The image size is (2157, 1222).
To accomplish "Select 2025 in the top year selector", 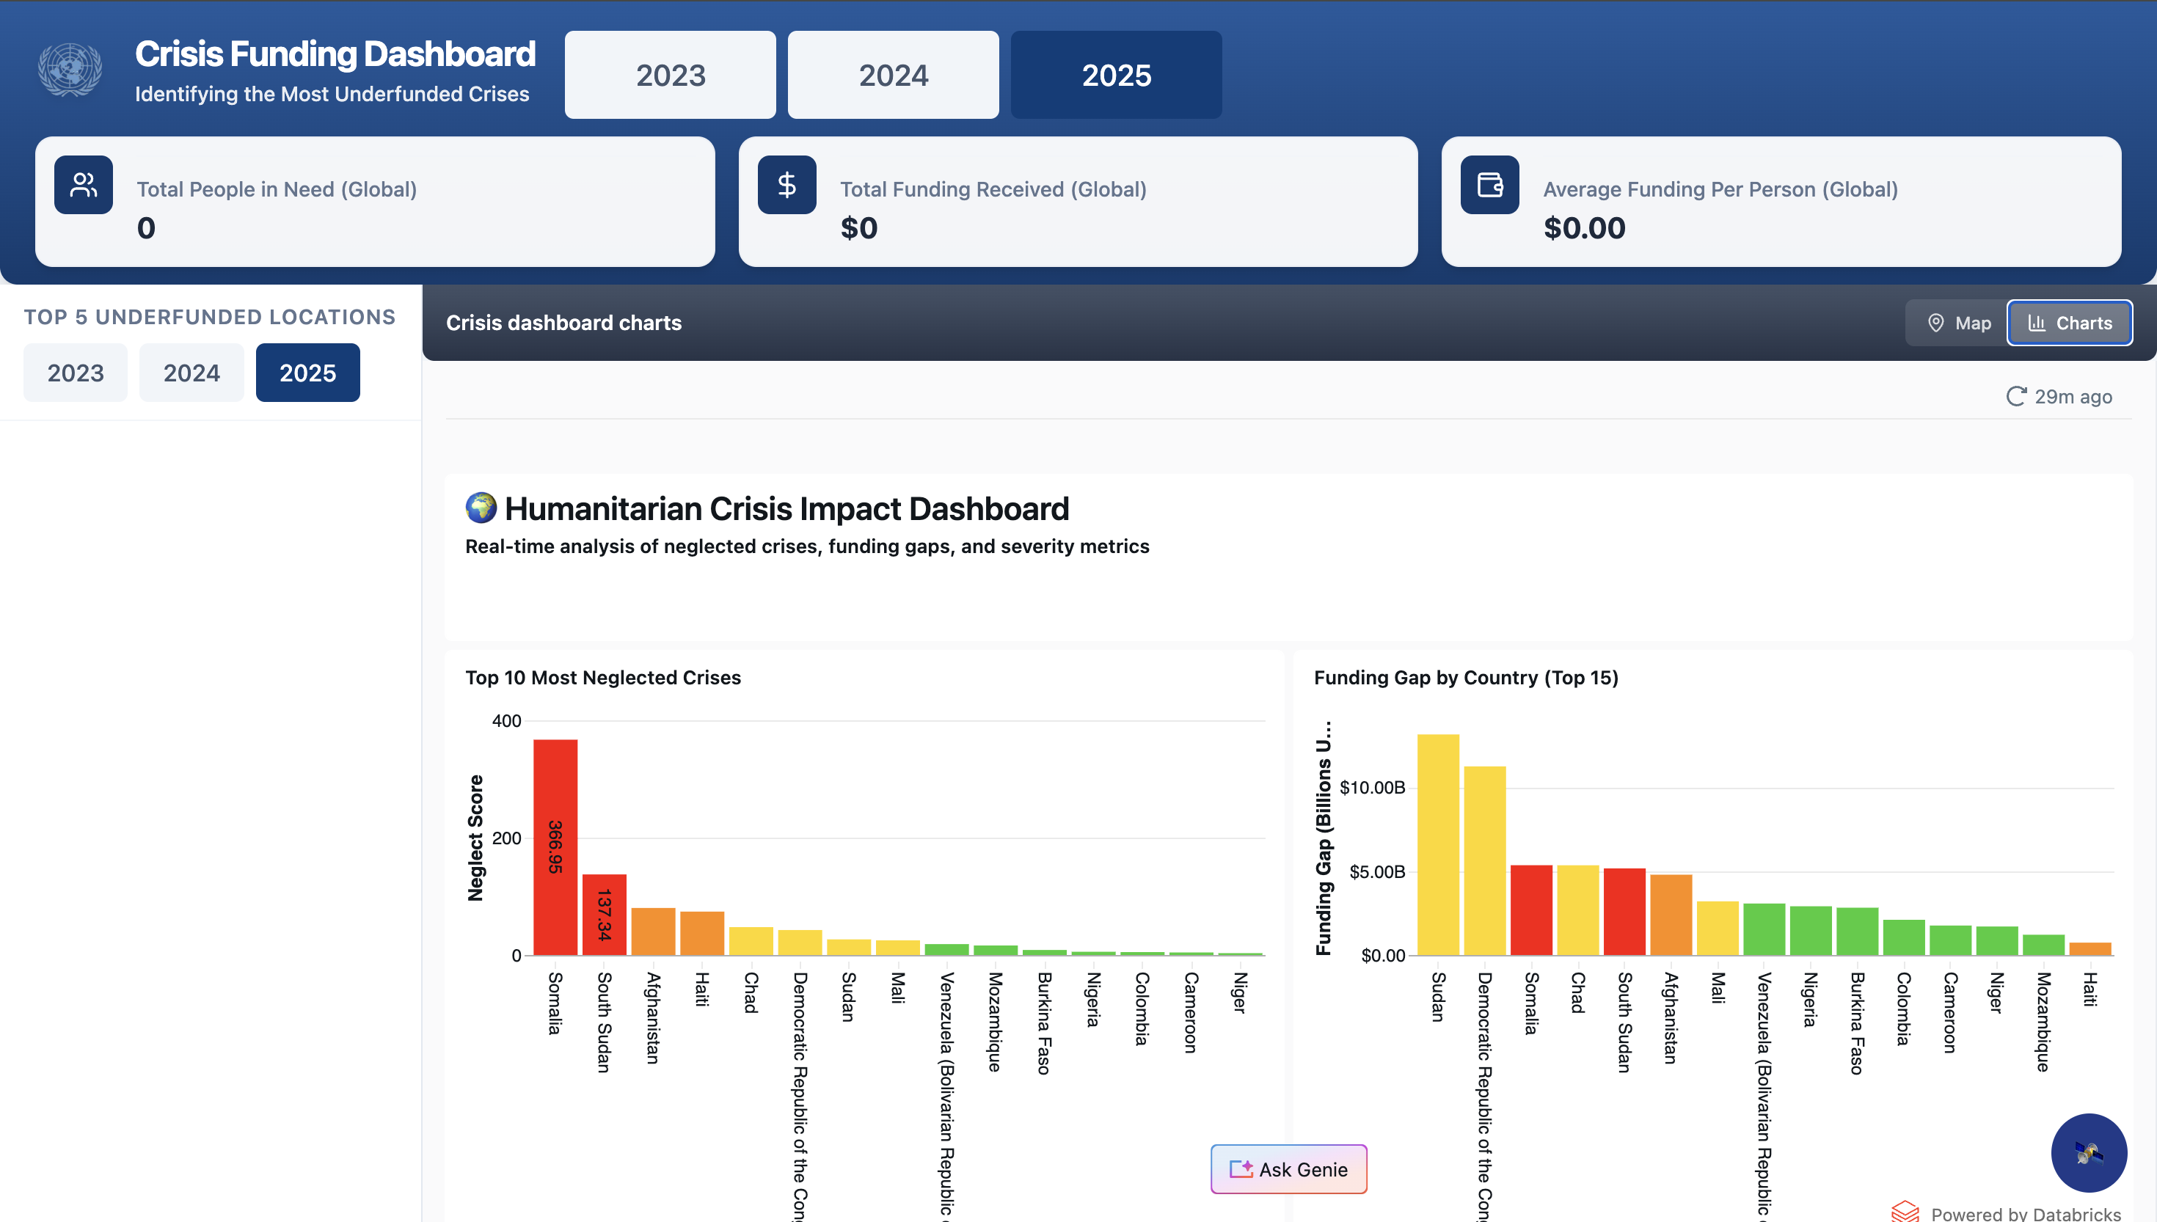I will (1115, 75).
